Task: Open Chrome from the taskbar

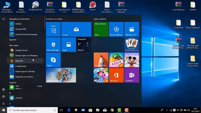Action: tap(112, 110)
